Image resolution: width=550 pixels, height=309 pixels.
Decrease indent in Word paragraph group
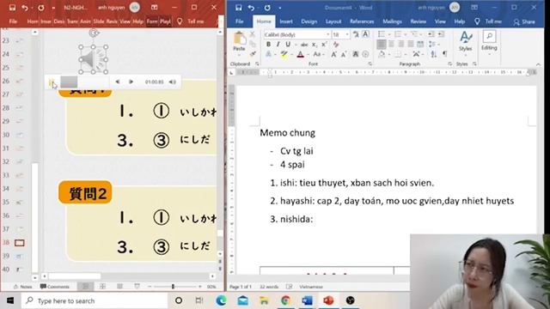[431, 34]
